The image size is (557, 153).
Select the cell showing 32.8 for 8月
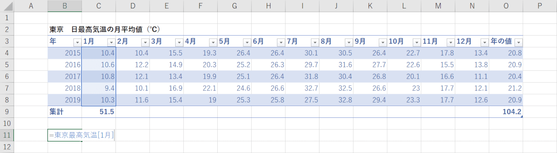pyautogui.click(x=336, y=100)
